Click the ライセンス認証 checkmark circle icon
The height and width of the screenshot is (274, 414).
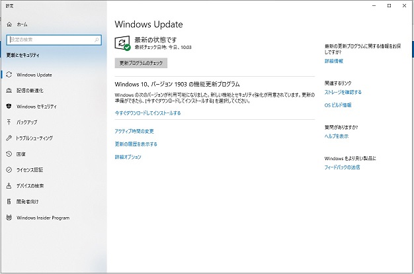[9, 169]
